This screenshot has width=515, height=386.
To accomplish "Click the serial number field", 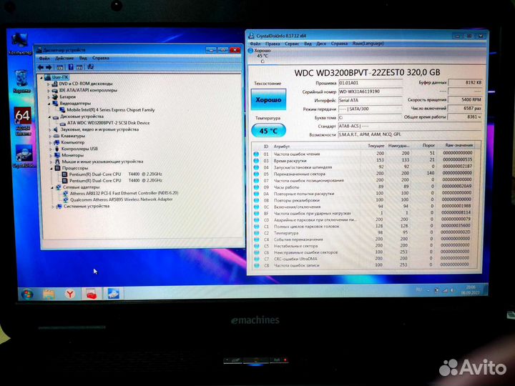I will pos(371,91).
